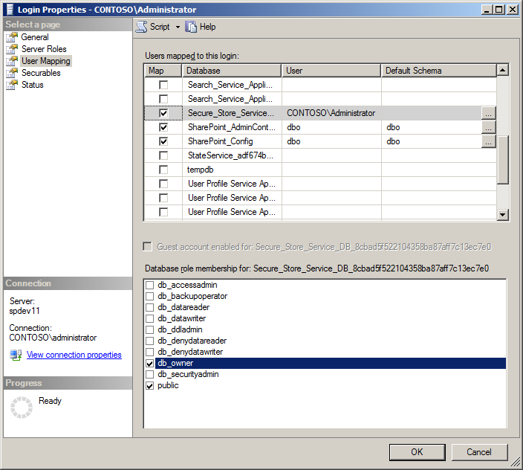This screenshot has width=523, height=470.
Task: Click scroll up arrow of database list
Action: 502,70
